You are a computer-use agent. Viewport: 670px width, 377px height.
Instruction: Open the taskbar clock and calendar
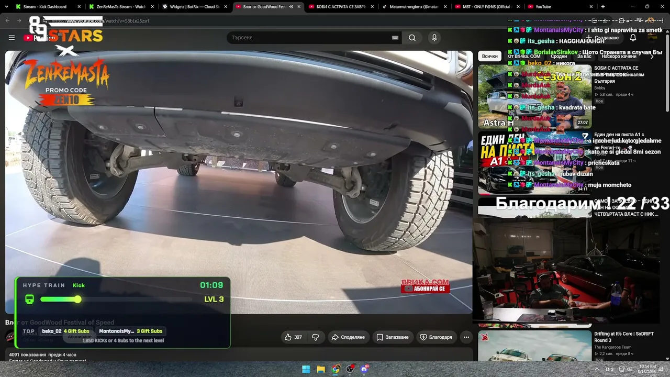click(x=647, y=369)
